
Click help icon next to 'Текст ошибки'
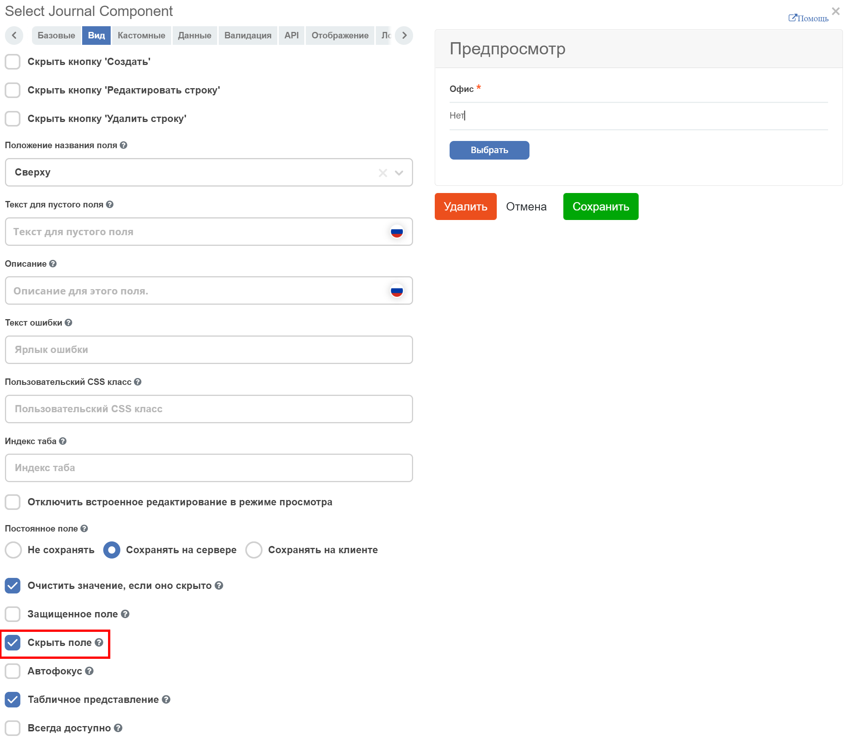pyautogui.click(x=68, y=323)
